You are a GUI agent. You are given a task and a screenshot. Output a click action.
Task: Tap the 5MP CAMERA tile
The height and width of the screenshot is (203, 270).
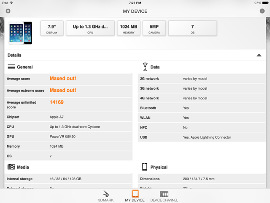154,28
